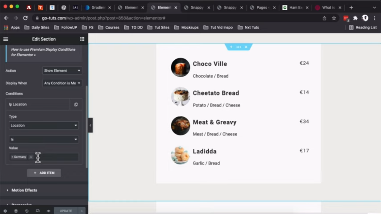
Task: Remove the Germany tag
Action: 12,157
